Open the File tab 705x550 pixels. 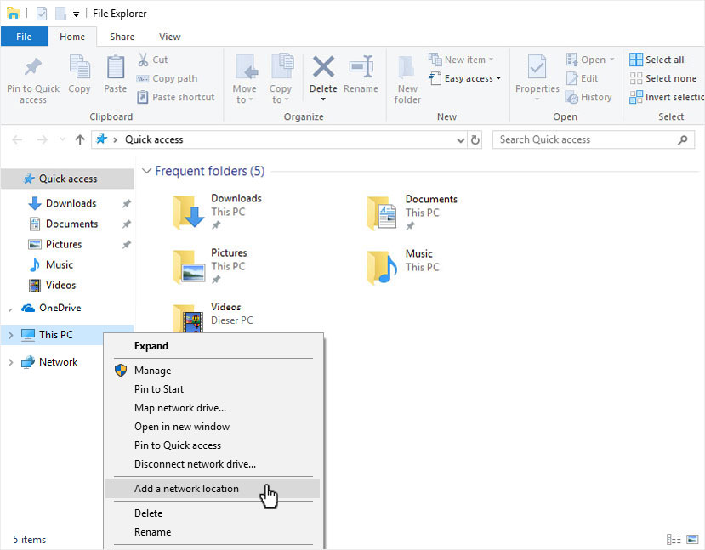pyautogui.click(x=24, y=37)
